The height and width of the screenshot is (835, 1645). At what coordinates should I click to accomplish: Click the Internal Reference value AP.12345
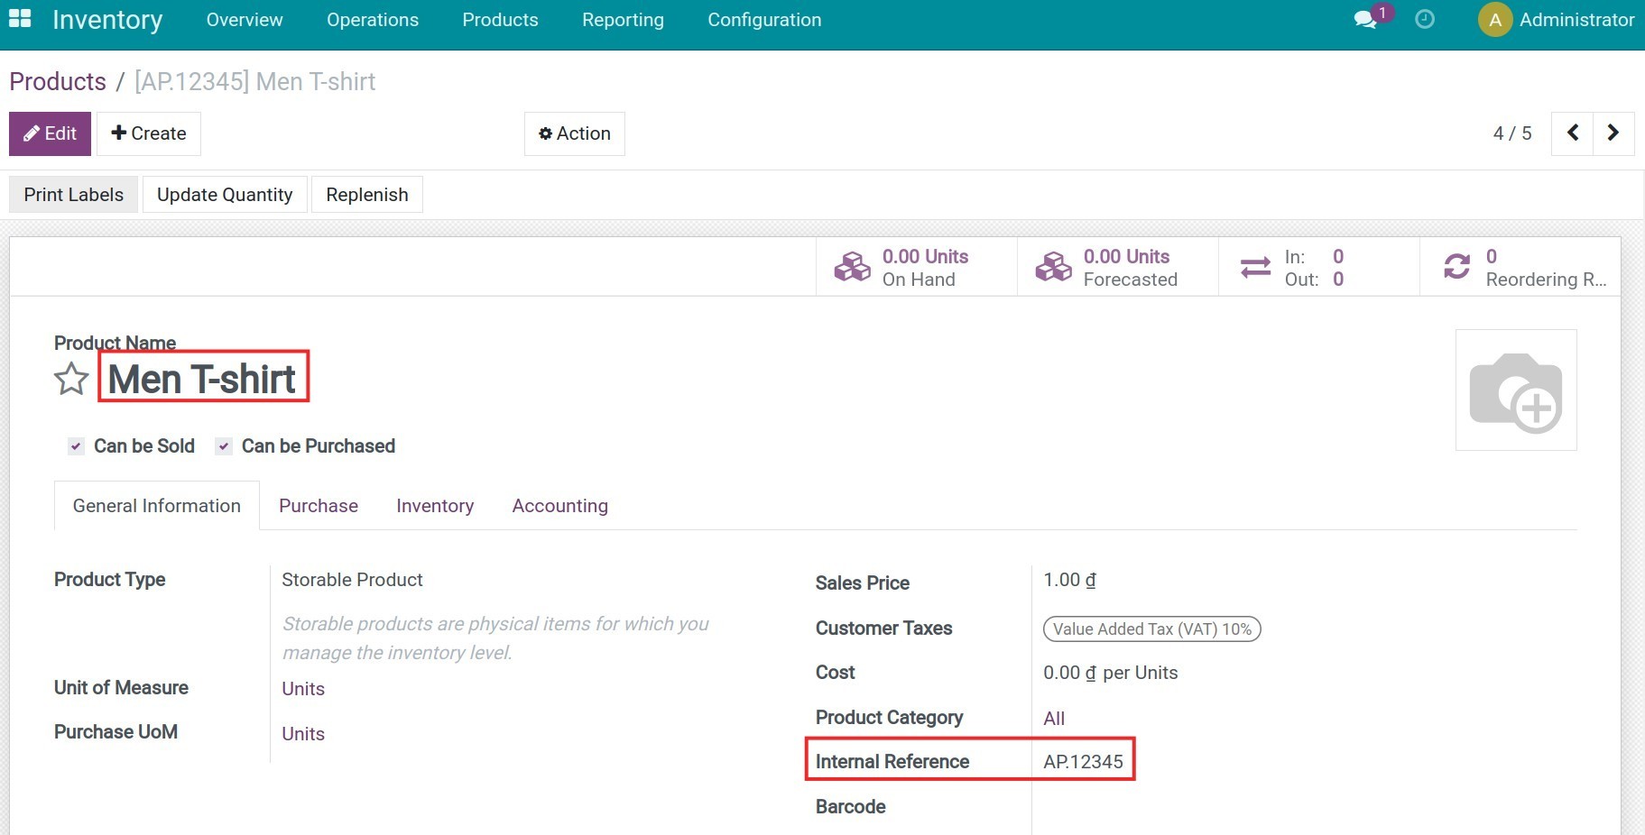coord(1084,762)
